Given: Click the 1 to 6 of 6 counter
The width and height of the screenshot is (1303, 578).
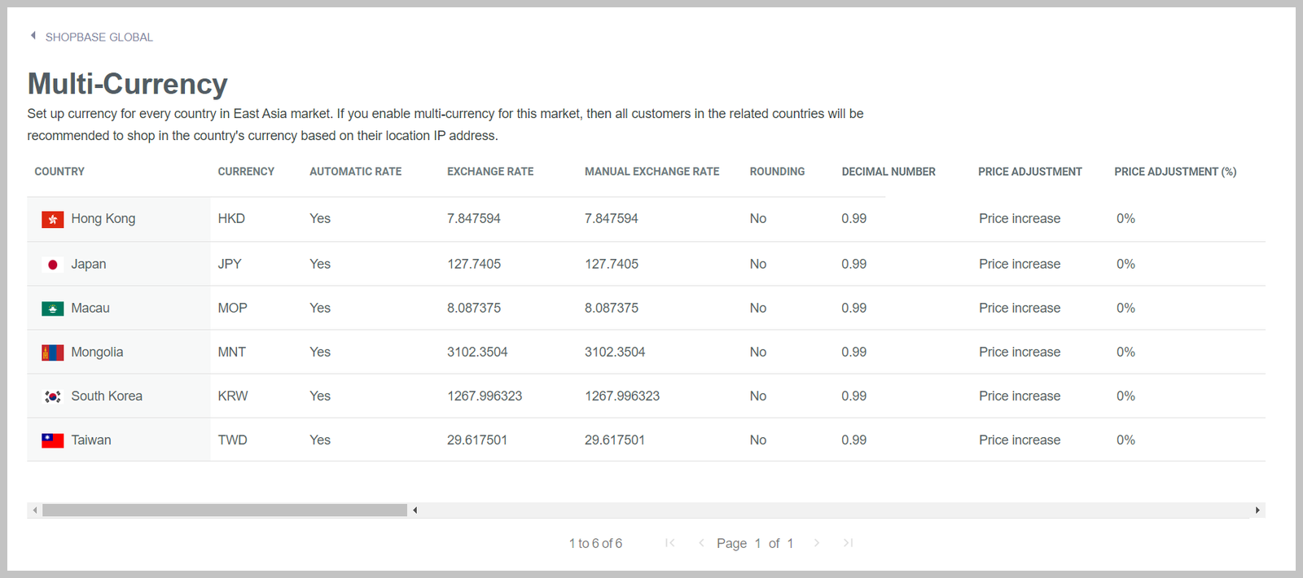Looking at the screenshot, I should (595, 543).
